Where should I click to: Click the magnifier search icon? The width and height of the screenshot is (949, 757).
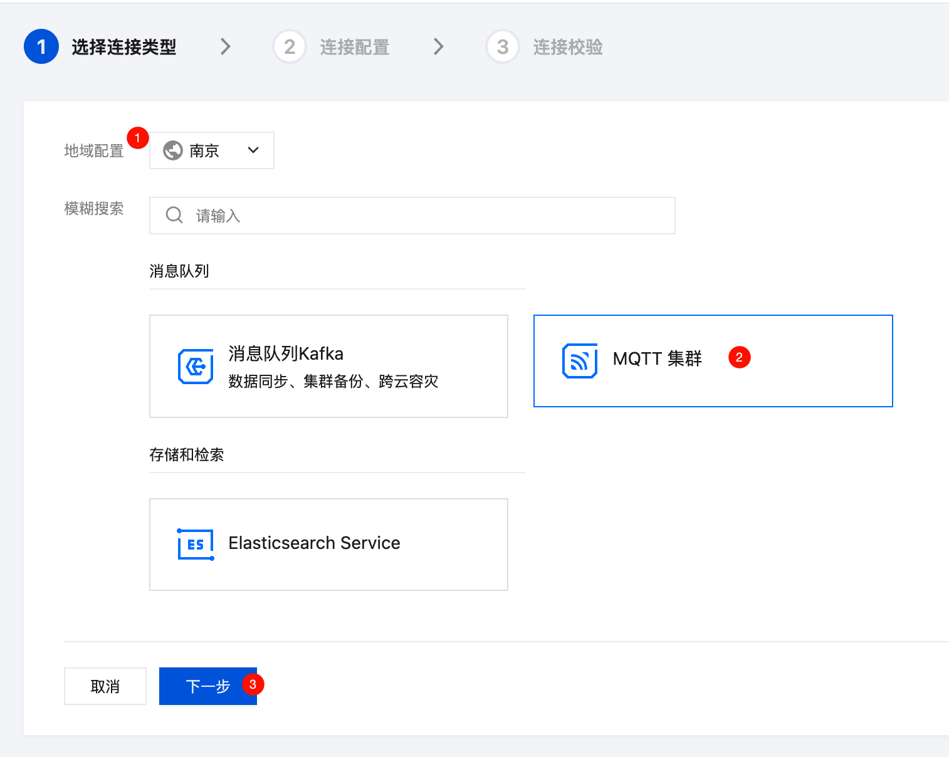click(x=174, y=216)
